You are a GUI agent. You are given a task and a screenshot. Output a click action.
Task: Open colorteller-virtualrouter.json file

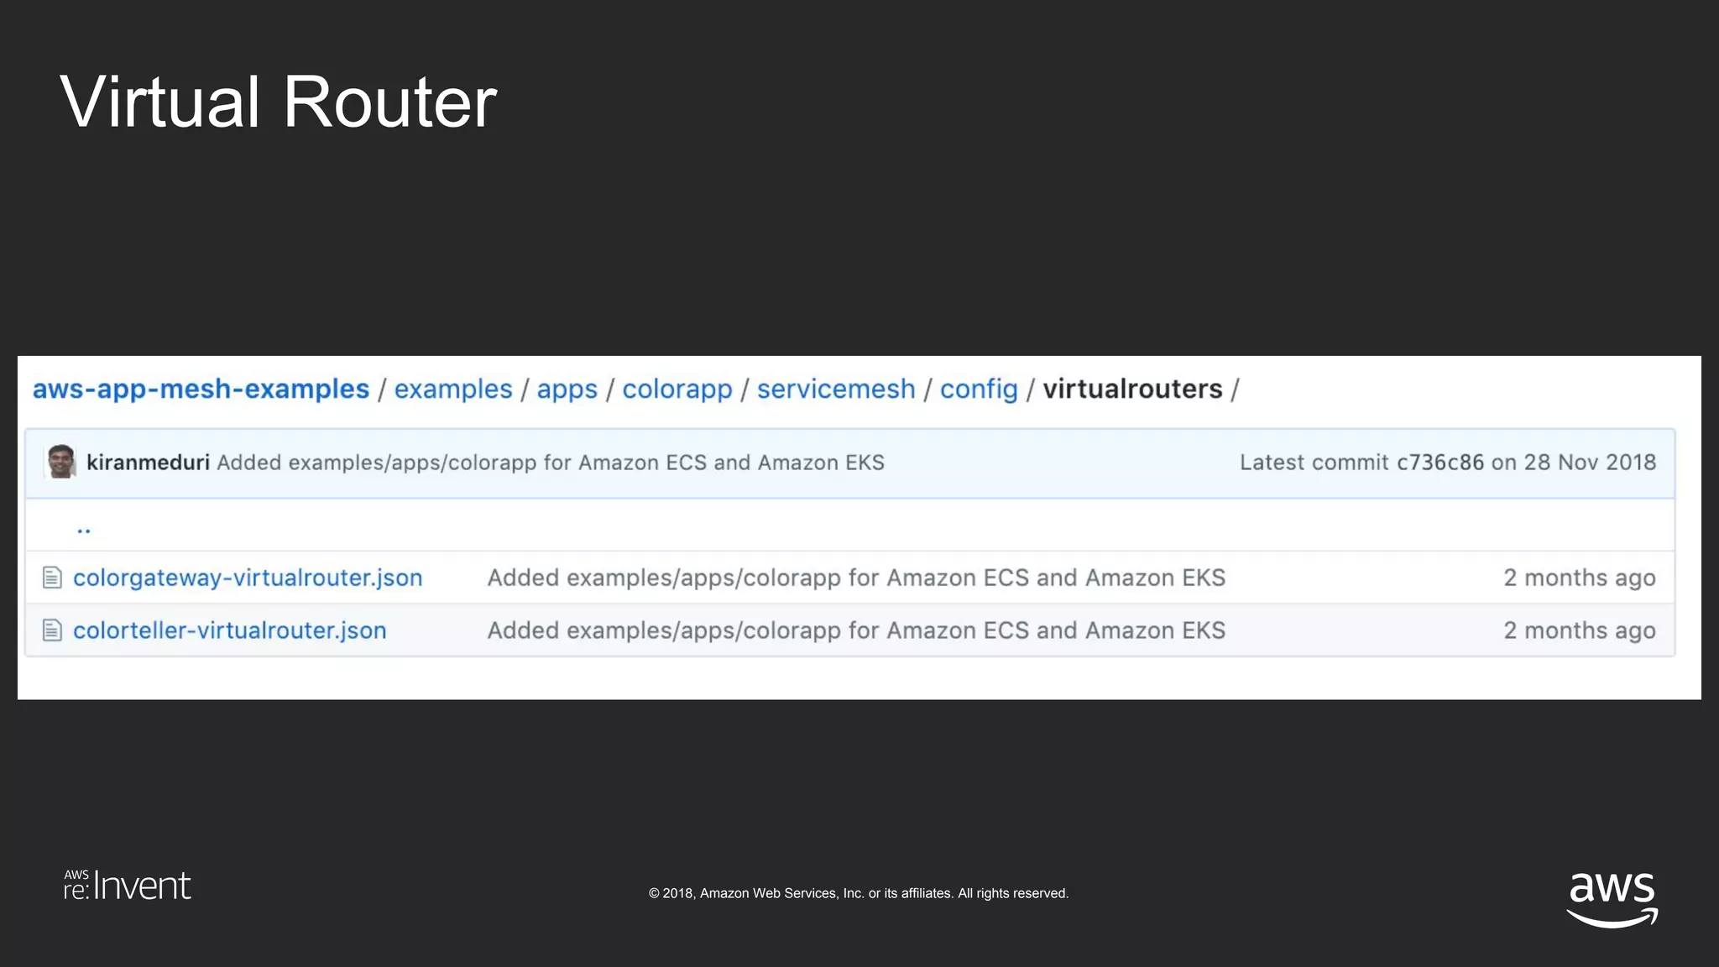tap(229, 630)
